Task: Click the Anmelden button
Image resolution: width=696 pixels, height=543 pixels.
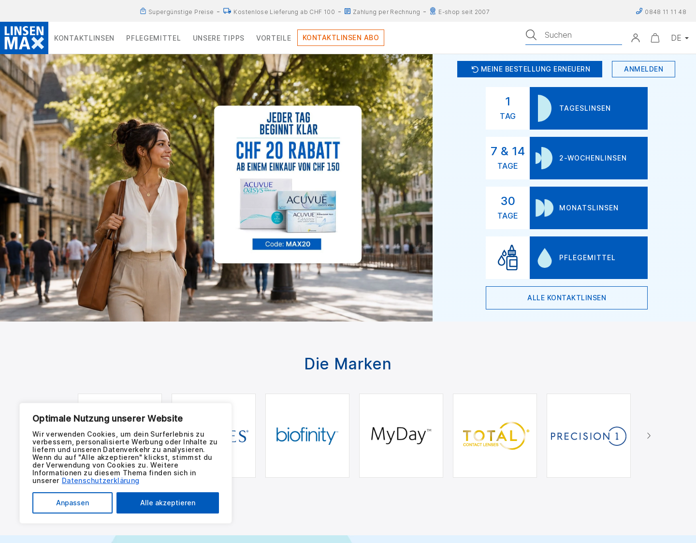Action: 643,69
